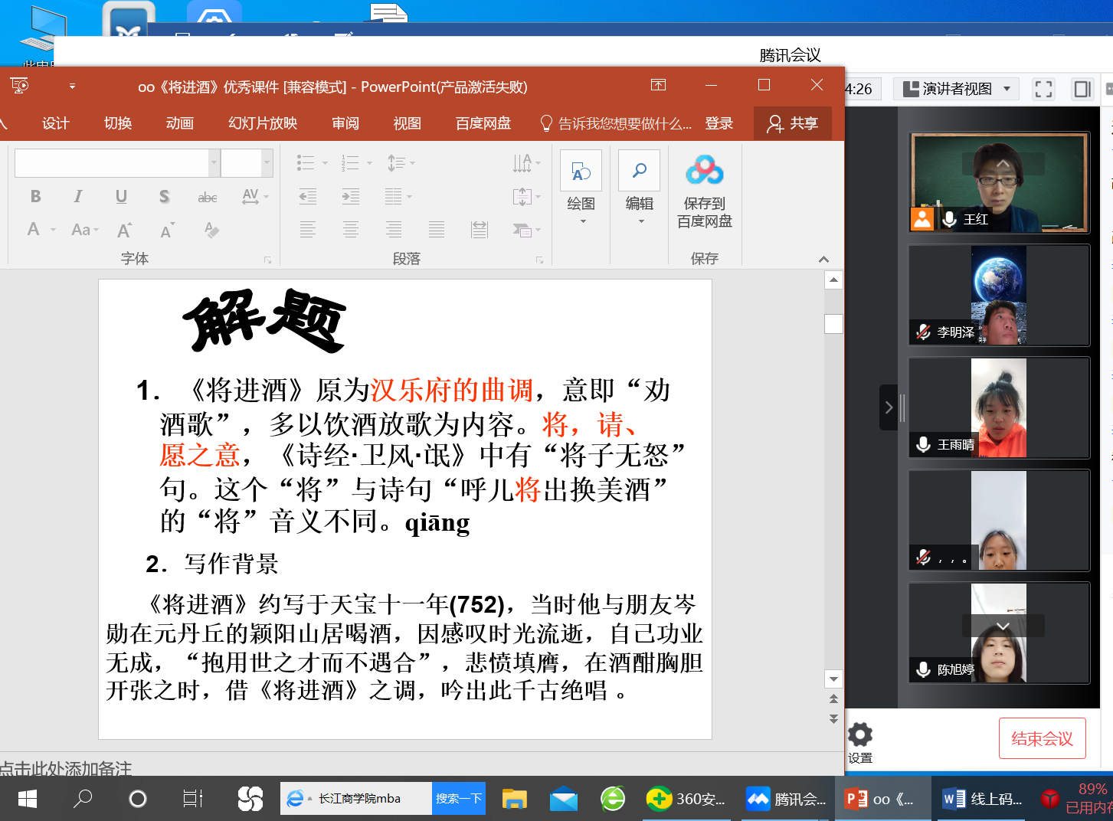Select the Italic formatting icon
1113x821 pixels.
[77, 196]
